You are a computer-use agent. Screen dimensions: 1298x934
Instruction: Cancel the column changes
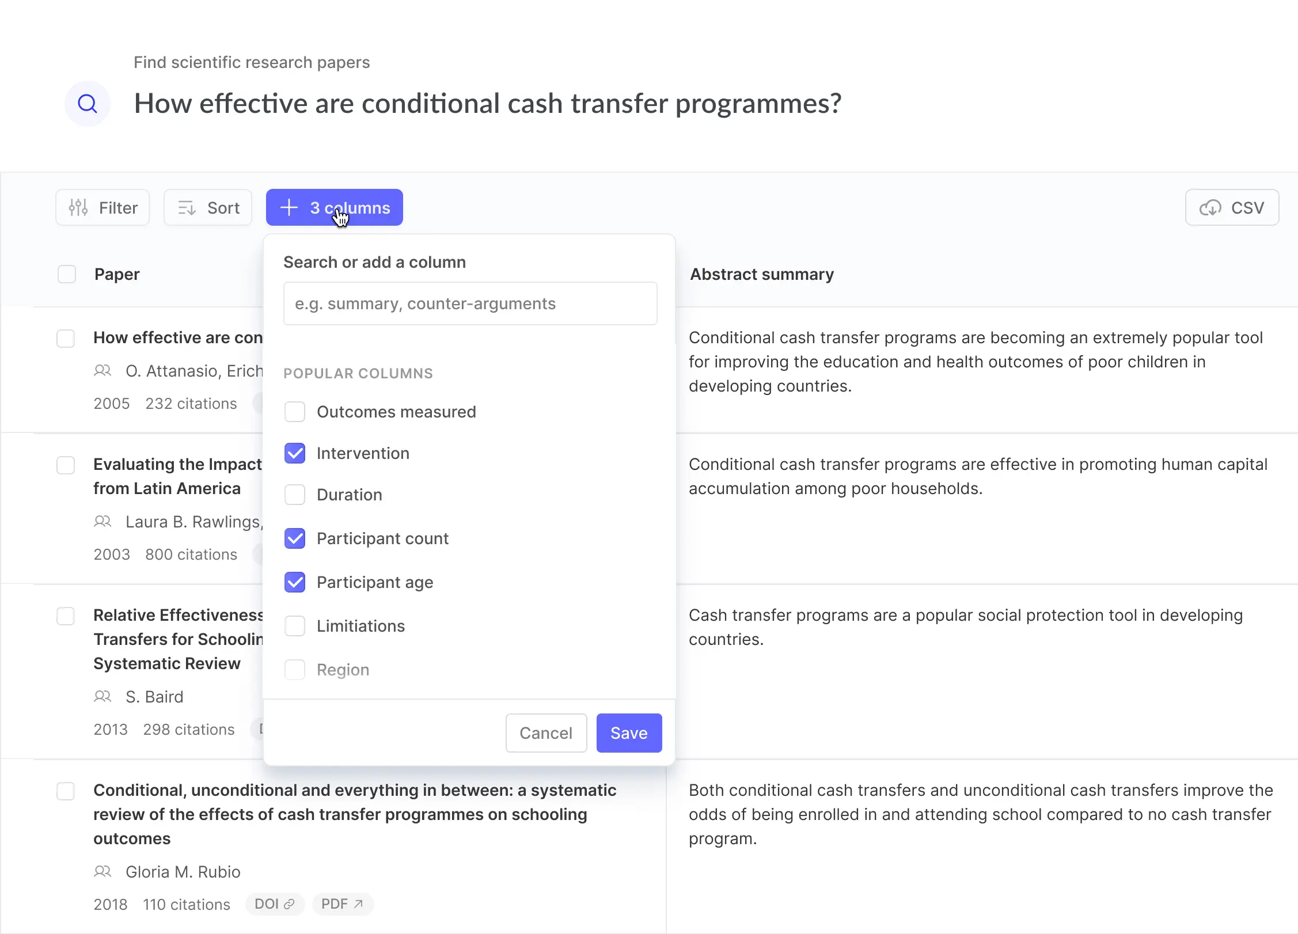(546, 732)
